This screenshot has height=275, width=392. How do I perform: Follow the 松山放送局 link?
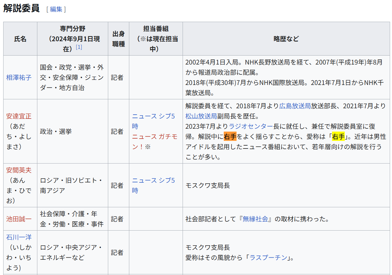201,116
